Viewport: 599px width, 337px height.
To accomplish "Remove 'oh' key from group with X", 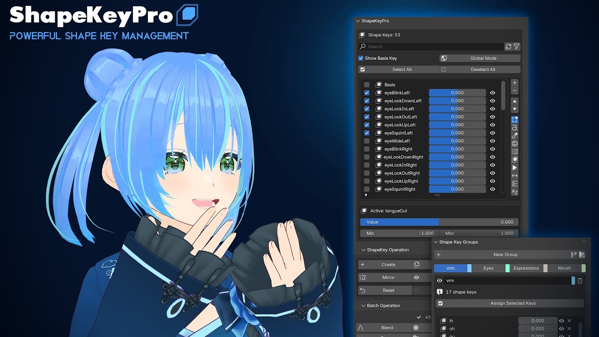I will (x=569, y=329).
